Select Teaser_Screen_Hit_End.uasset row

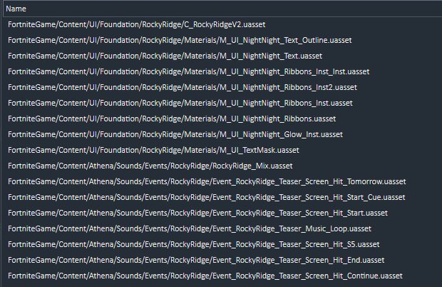point(222,260)
